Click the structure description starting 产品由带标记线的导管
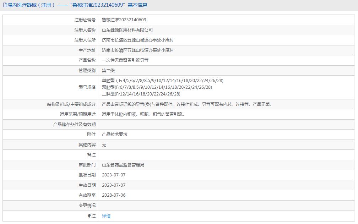This screenshot has height=224, width=358. coord(187,104)
